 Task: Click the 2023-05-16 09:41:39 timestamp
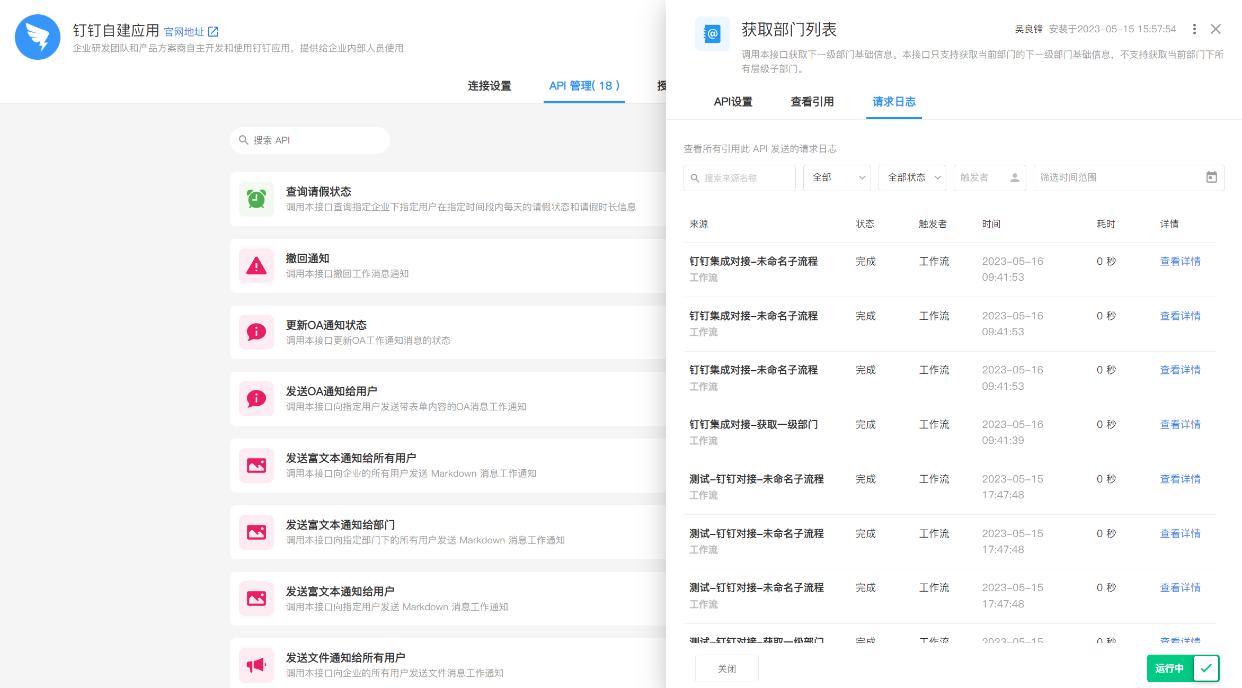[x=1013, y=432]
